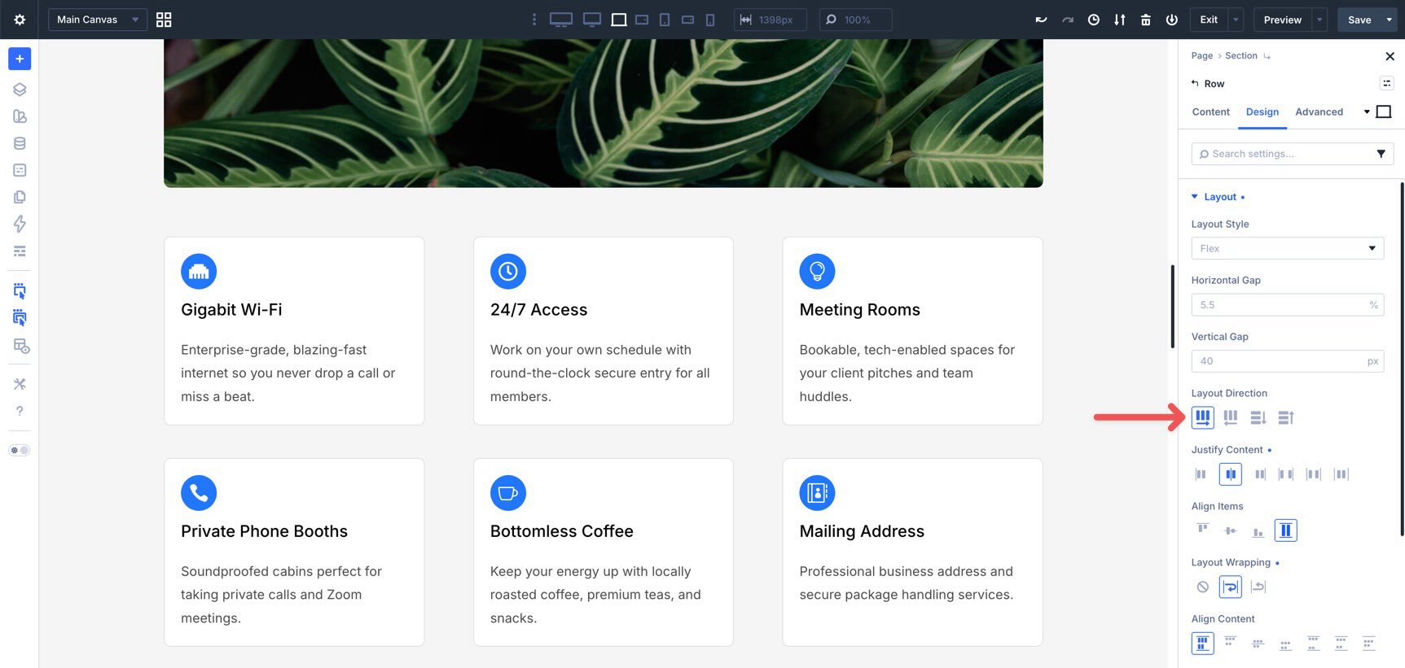
Task: Click the 24/7 Access clock icon
Action: pyautogui.click(x=508, y=272)
